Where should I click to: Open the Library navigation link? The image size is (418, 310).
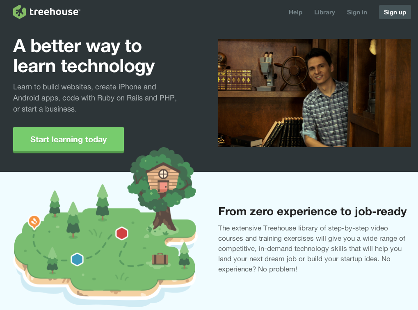pos(324,12)
